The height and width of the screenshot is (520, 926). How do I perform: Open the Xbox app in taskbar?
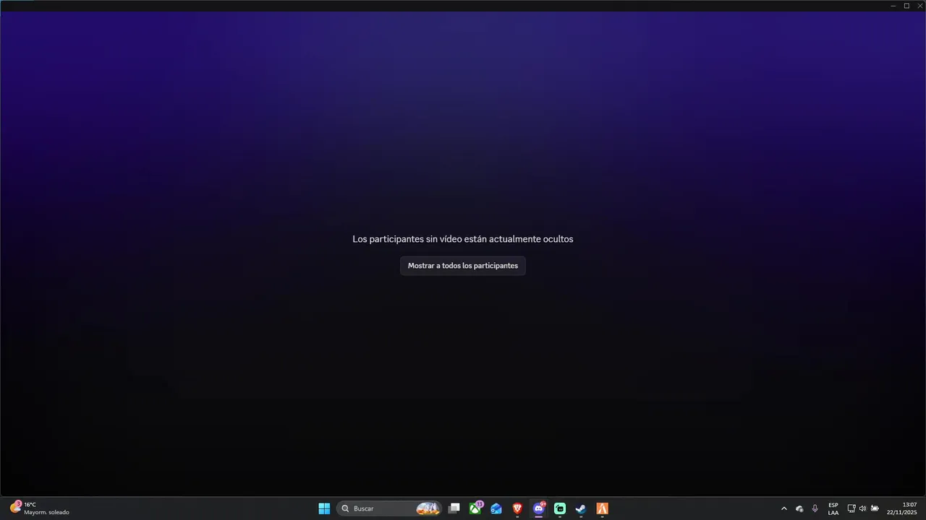coord(475,508)
